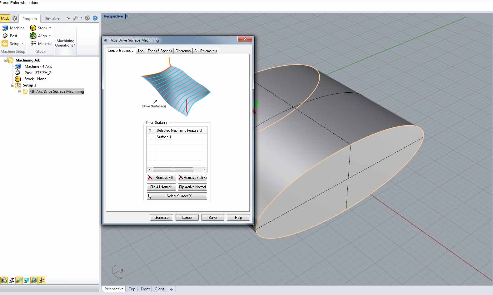Viewport: 493px width, 295px height.
Task: Click the MILL module button
Action: click(x=5, y=18)
